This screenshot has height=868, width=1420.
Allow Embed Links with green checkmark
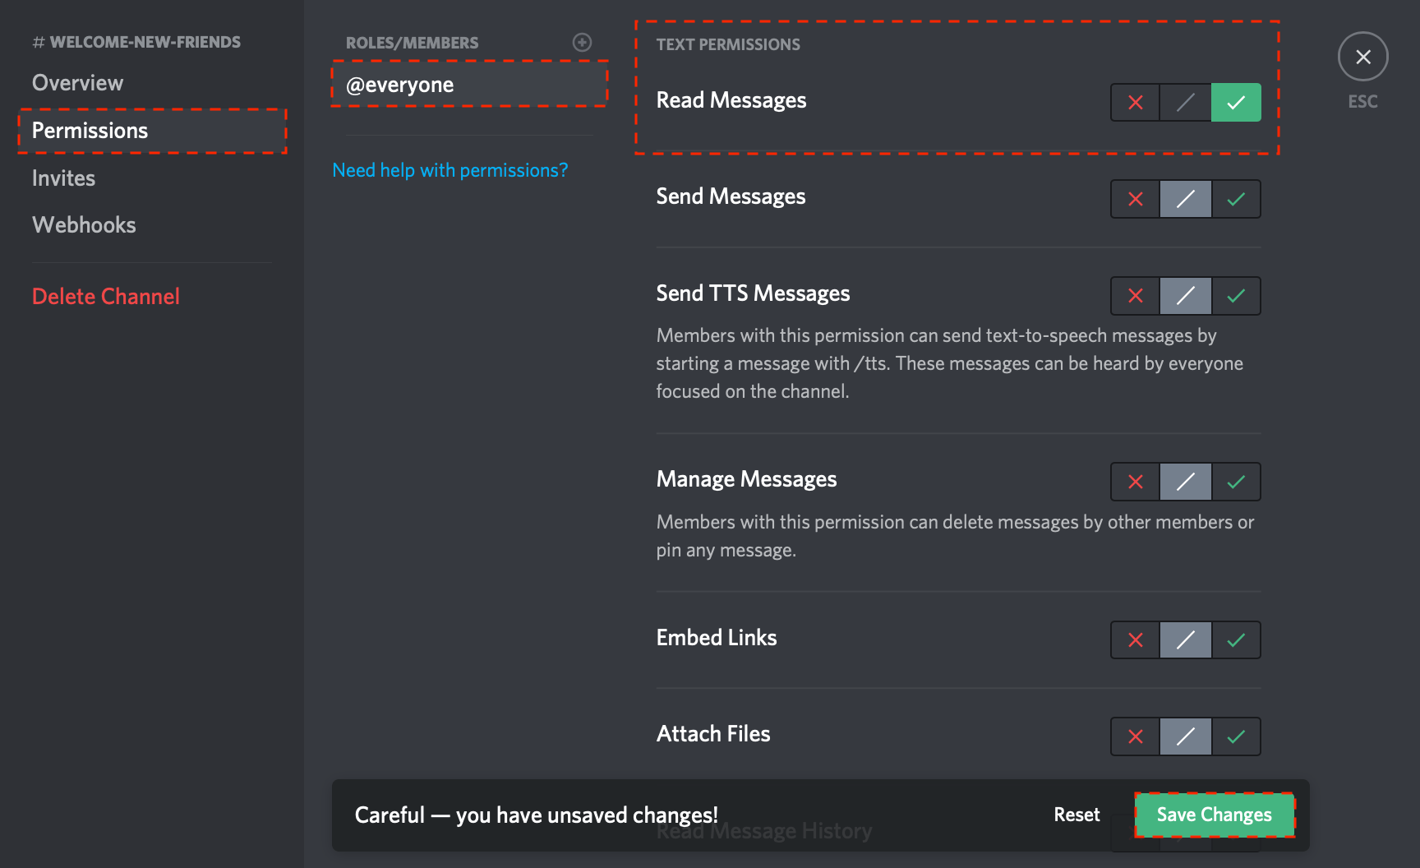click(1236, 640)
